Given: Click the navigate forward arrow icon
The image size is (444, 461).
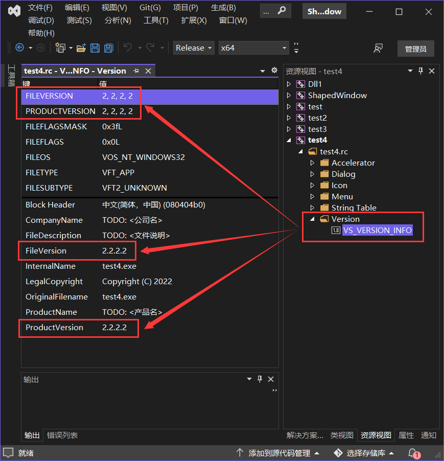Looking at the screenshot, I should (40, 48).
